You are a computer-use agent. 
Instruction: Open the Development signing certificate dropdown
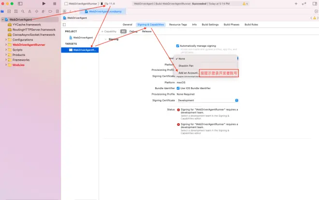(x=207, y=100)
